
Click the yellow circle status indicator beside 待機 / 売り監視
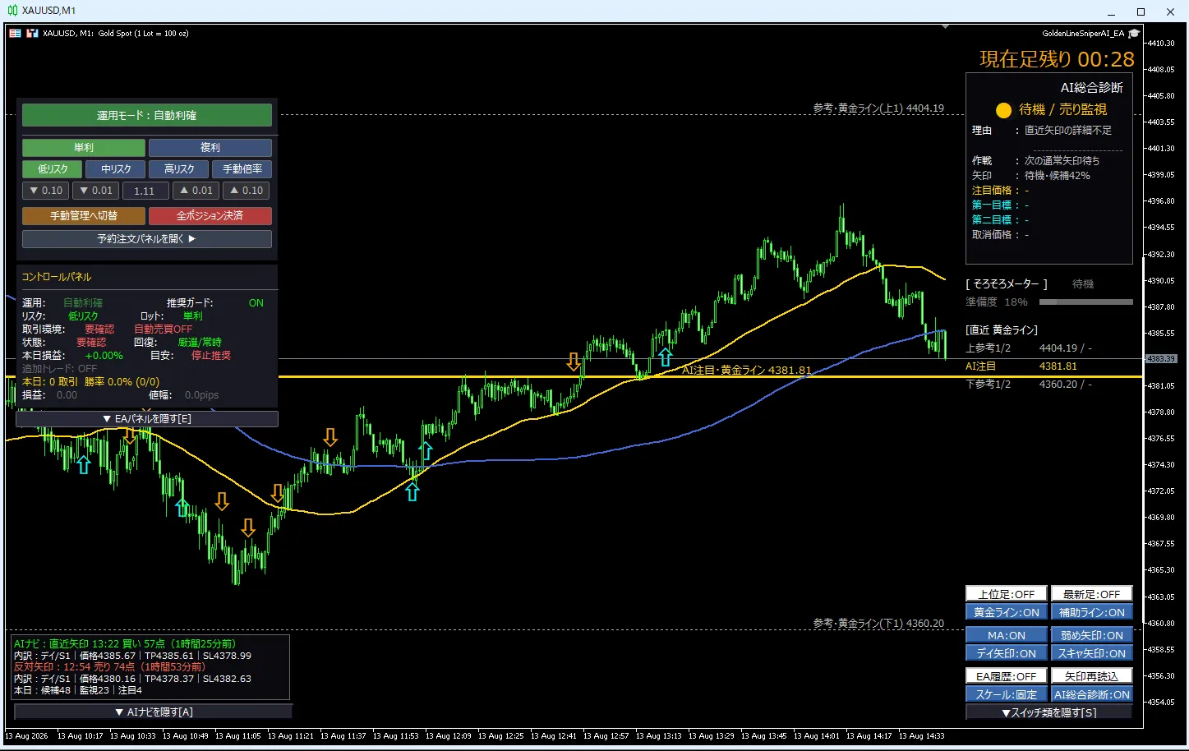click(x=1003, y=110)
